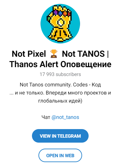Click the "Not Pixel" text in the title
The height and width of the screenshot is (165, 119).
(x=29, y=54)
